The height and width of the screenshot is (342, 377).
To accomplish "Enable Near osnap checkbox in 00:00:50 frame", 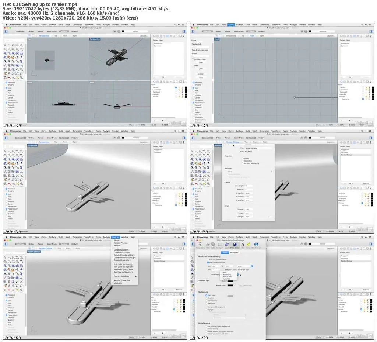I will (7, 91).
